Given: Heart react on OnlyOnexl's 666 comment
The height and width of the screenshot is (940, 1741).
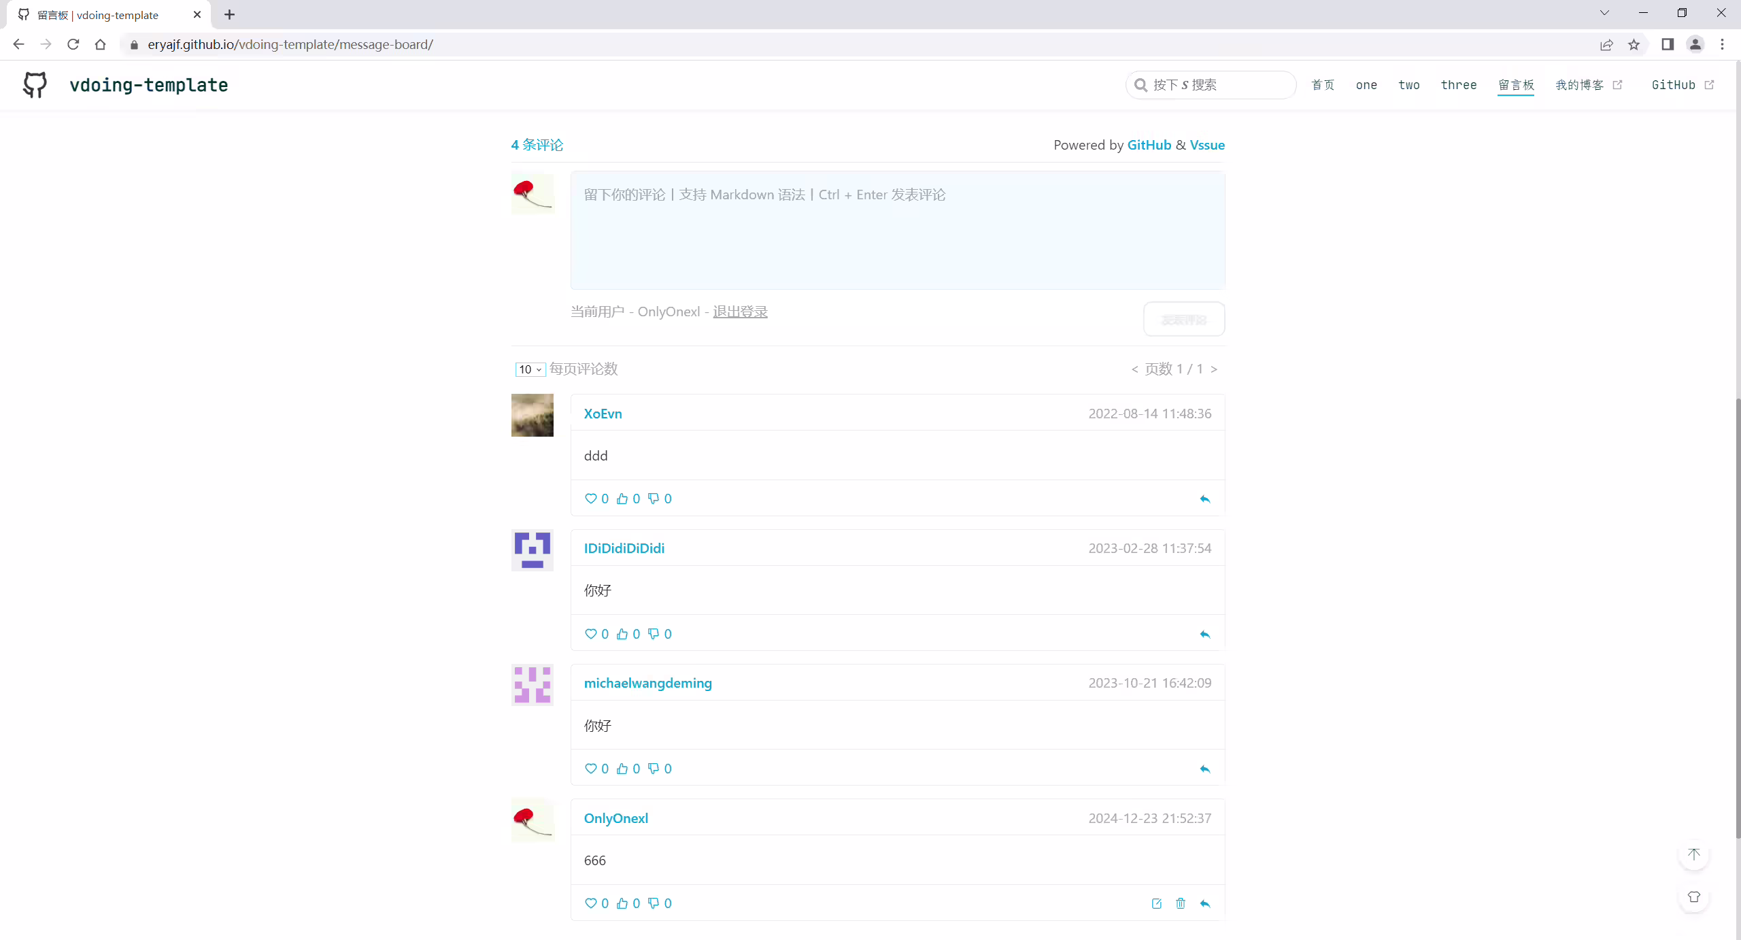Looking at the screenshot, I should click(x=590, y=903).
